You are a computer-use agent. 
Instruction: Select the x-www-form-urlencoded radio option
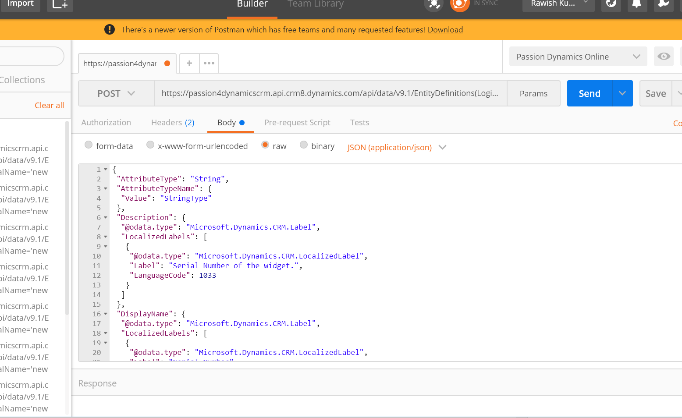click(x=150, y=145)
